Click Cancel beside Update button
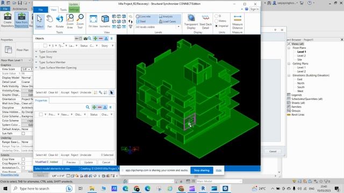Screen dimensions: 344x193 pos(106,162)
